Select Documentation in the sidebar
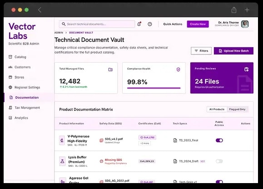 [29, 97]
